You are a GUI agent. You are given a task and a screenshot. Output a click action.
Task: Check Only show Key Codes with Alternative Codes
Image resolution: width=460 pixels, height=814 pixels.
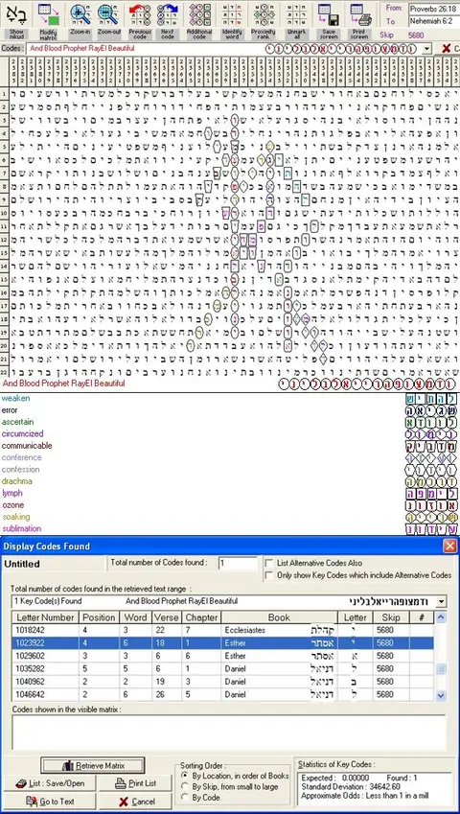[x=268, y=575]
